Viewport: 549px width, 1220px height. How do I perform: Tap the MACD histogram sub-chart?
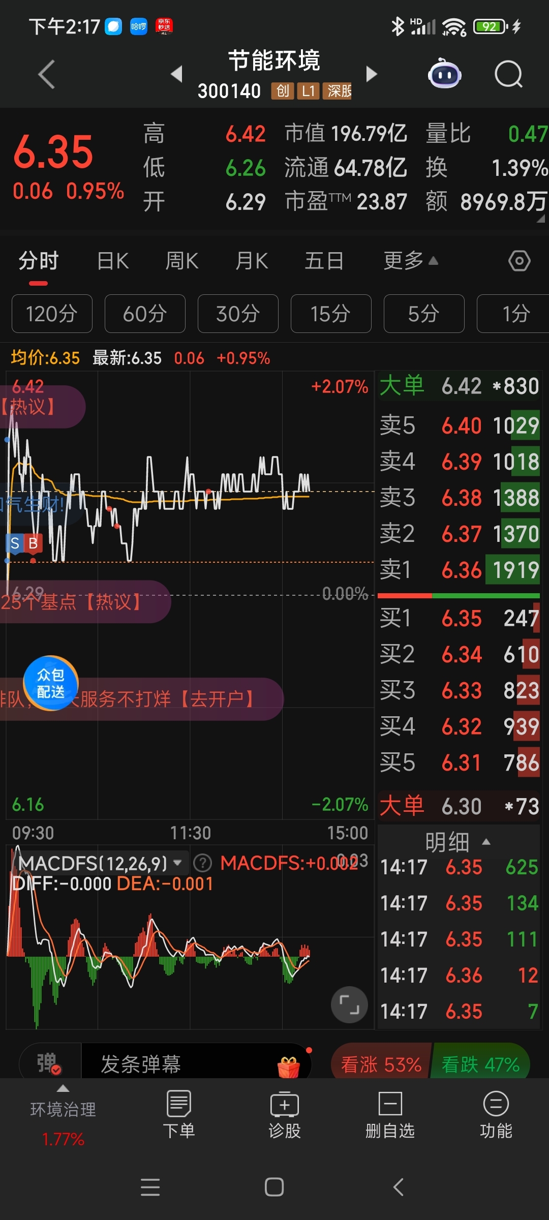pos(190,938)
